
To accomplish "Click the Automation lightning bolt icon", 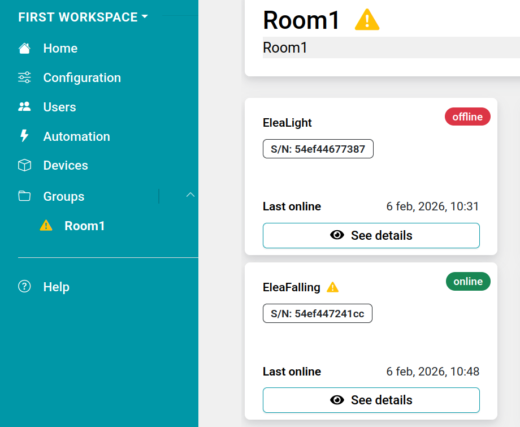I will 24,136.
